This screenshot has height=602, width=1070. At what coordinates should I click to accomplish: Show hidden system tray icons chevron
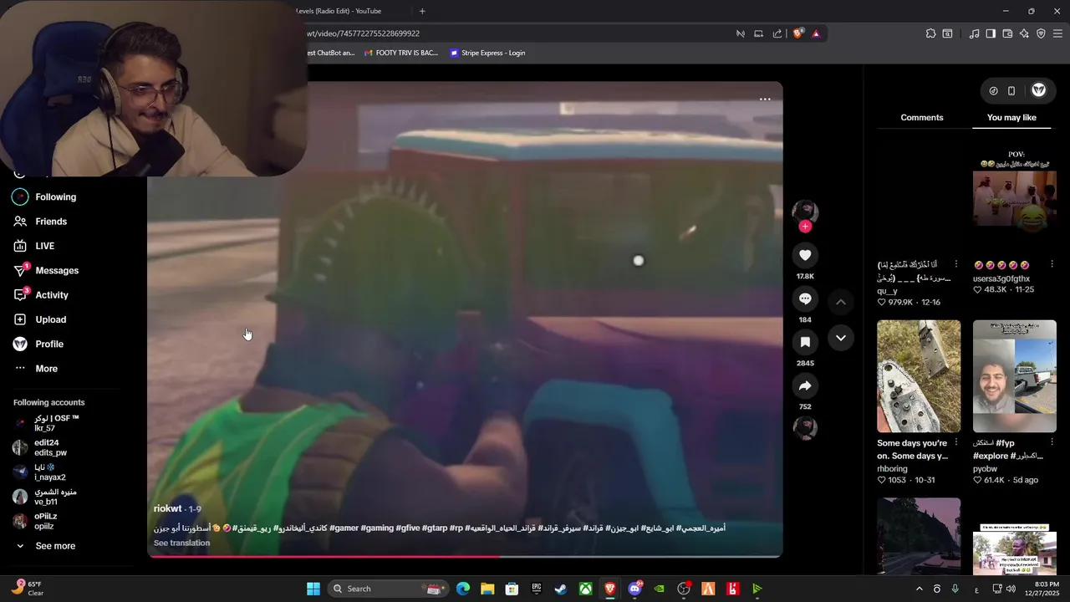tap(919, 589)
